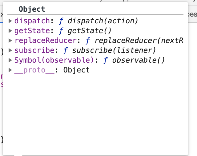
Task: Expand the subscribe property arrow
Action: [x=10, y=50]
